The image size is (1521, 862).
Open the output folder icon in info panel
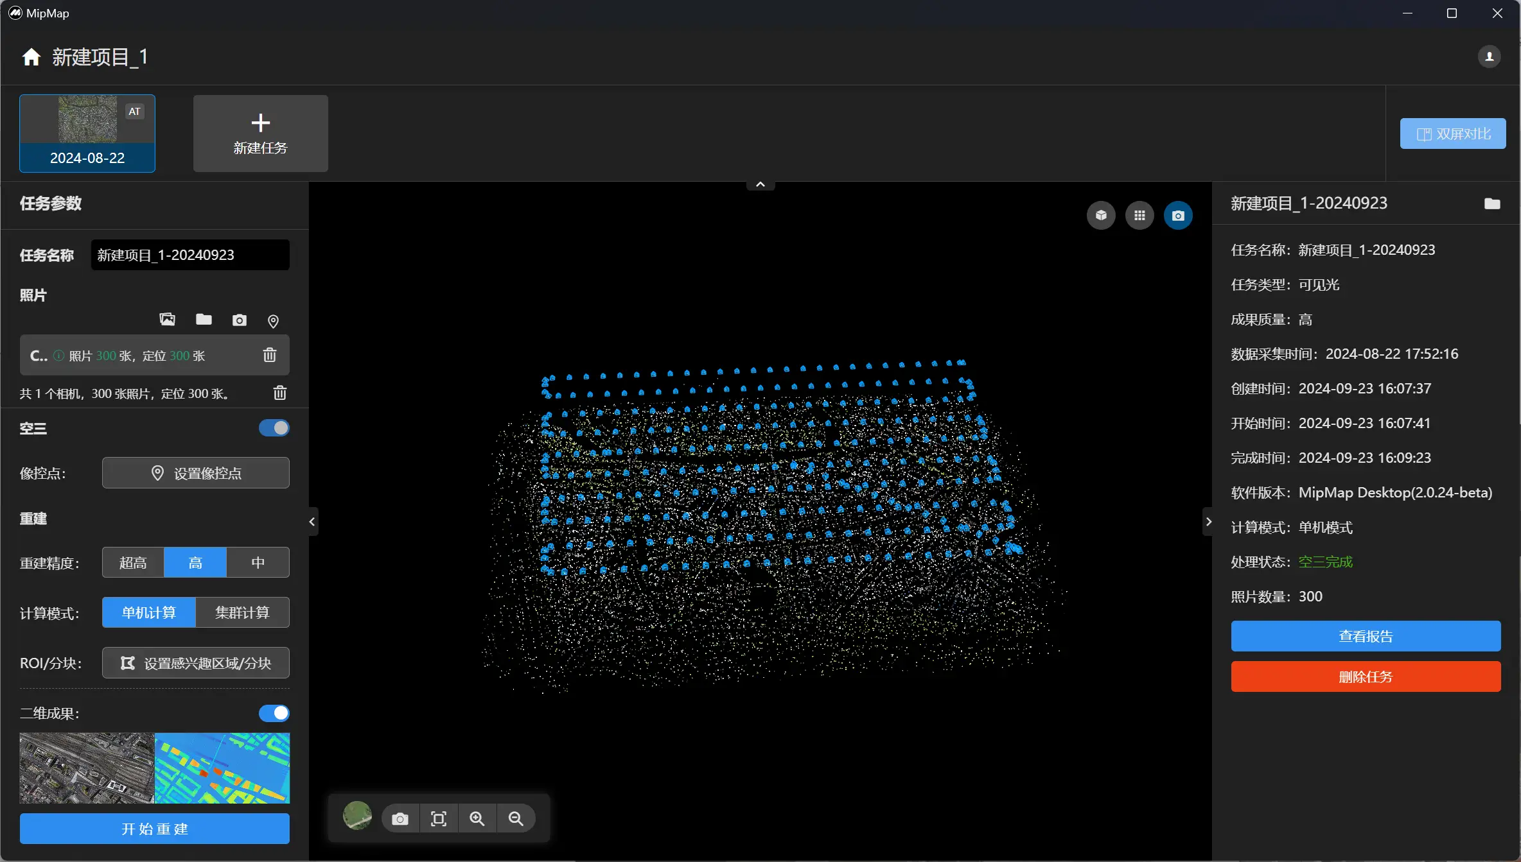(1491, 203)
